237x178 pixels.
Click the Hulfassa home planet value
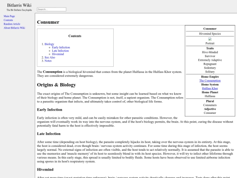tap(210, 96)
